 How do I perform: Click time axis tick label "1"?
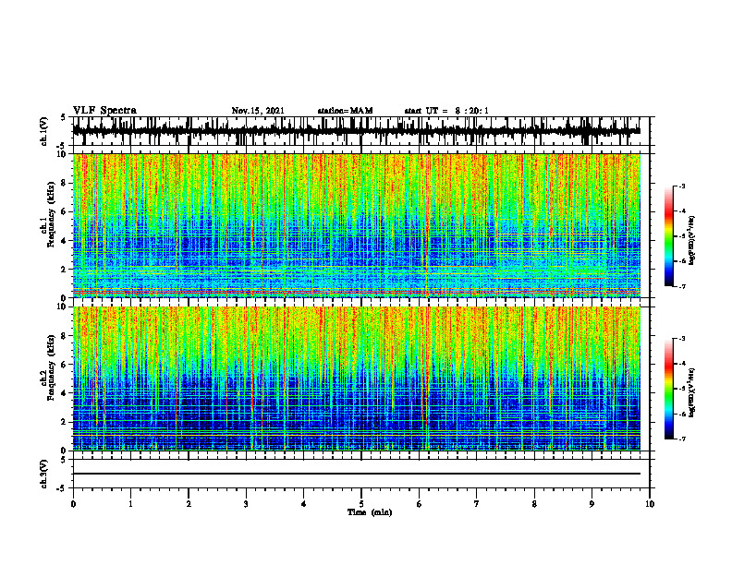click(130, 504)
